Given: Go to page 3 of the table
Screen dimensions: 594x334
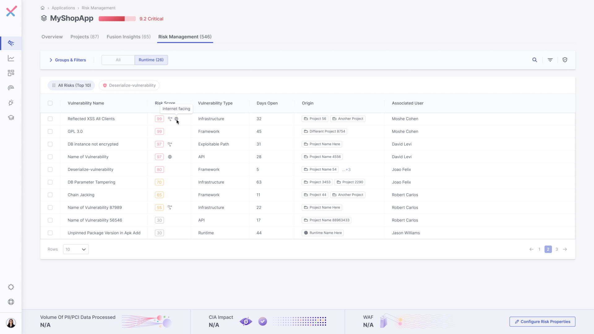Looking at the screenshot, I should click(x=557, y=249).
